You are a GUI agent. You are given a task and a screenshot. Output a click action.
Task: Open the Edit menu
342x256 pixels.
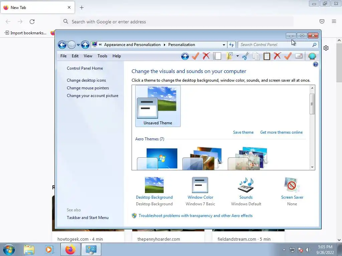[x=75, y=56]
